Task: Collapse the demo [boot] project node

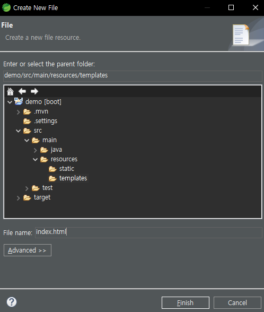Action: tap(10, 102)
